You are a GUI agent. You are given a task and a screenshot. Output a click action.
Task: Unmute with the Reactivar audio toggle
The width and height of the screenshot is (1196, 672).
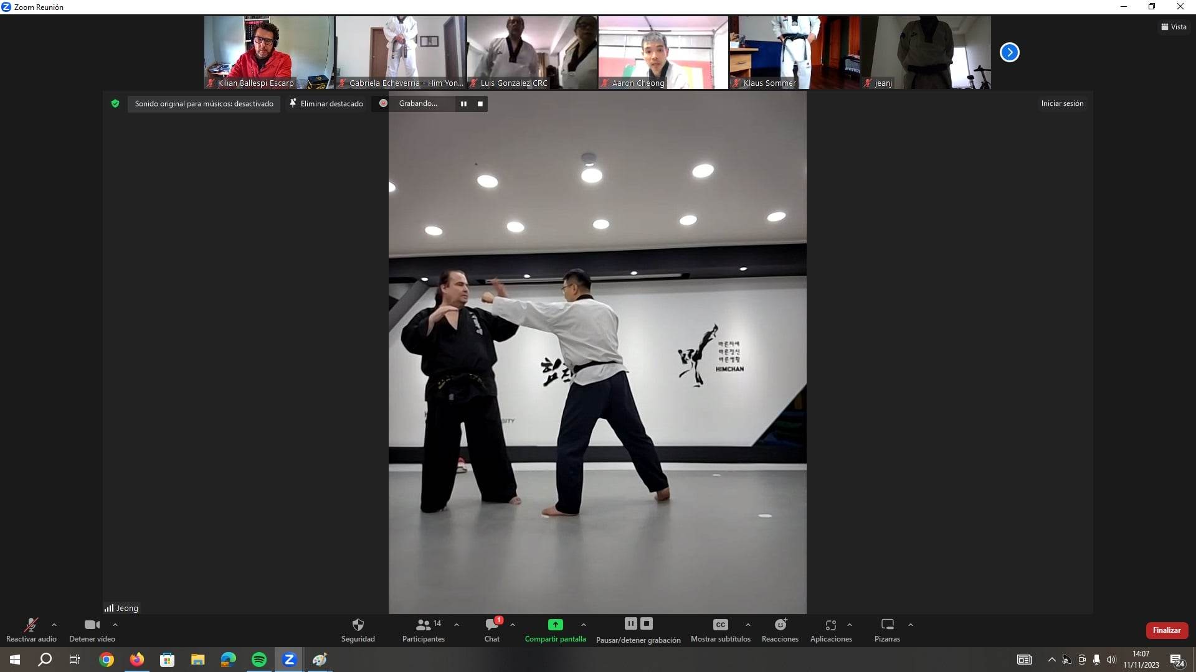(x=31, y=625)
